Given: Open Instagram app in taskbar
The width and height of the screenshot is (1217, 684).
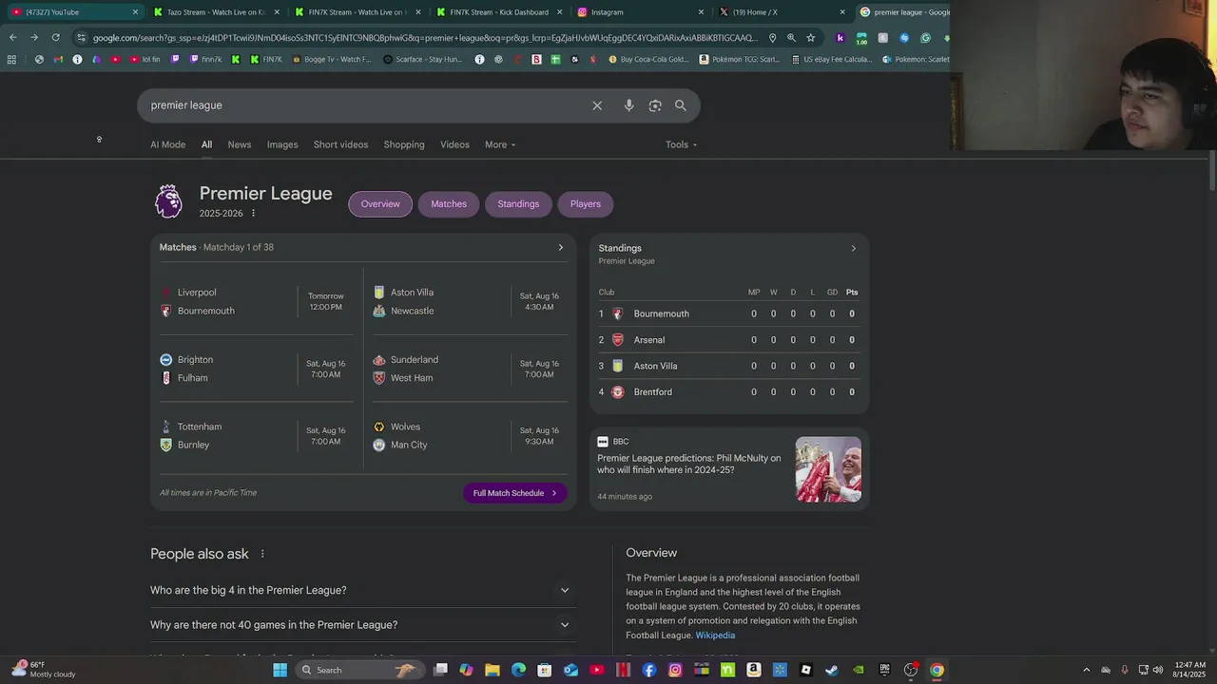Looking at the screenshot, I should pos(675,670).
